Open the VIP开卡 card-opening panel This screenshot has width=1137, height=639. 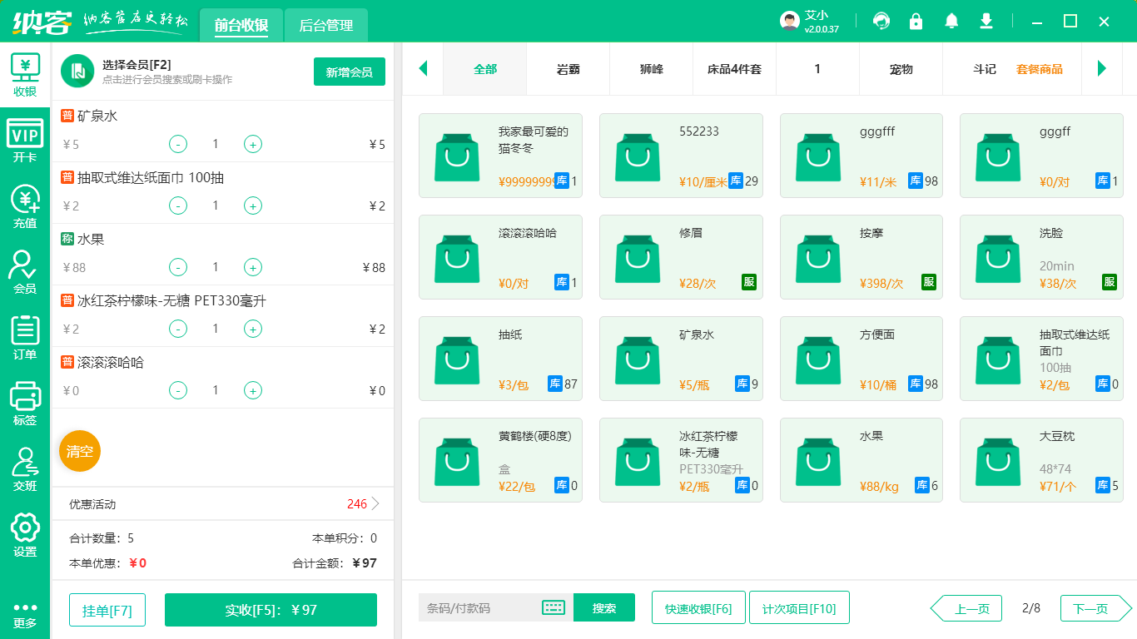pos(25,136)
